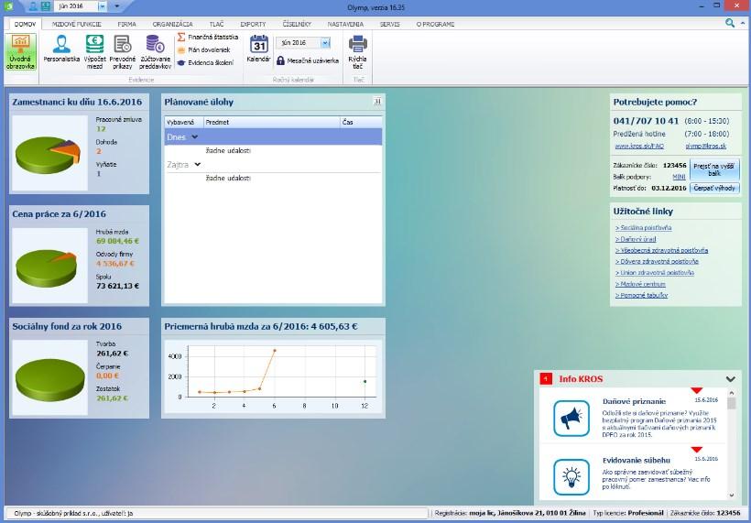Open Prevodné príkazy transfer orders
Viewport: 751px width, 523px height.
tap(123, 51)
